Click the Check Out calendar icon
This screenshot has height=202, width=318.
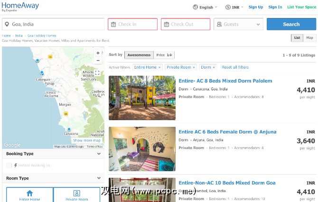click(x=167, y=24)
